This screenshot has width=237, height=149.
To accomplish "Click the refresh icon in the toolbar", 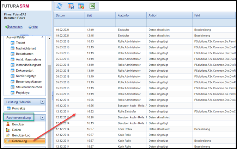I will [x=60, y=6].
